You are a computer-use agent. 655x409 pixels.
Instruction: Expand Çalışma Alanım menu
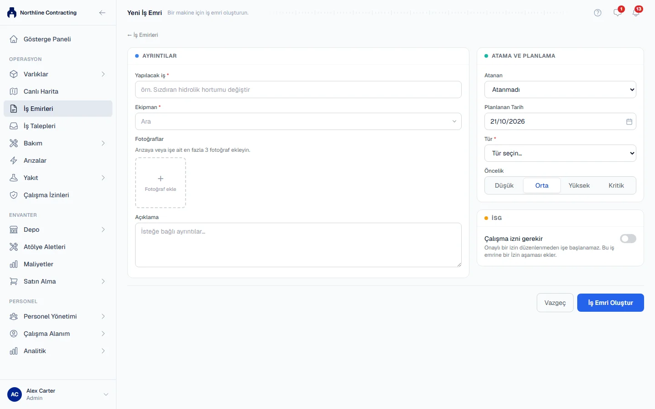click(58, 334)
